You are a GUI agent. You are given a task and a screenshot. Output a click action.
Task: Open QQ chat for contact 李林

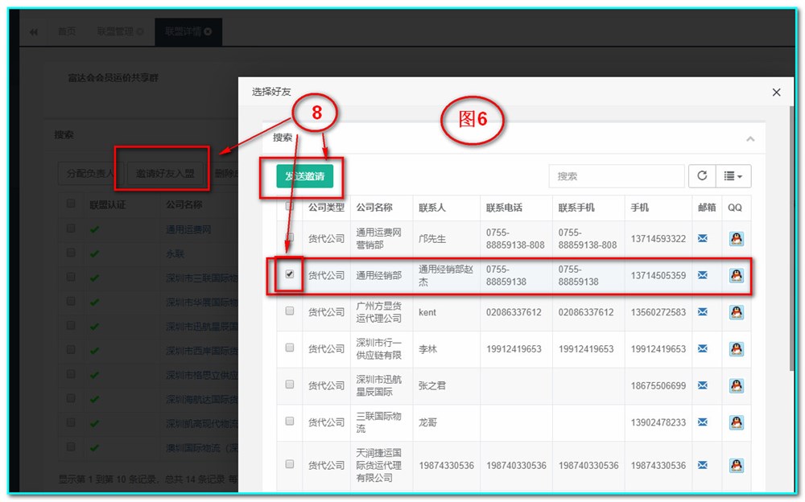737,348
